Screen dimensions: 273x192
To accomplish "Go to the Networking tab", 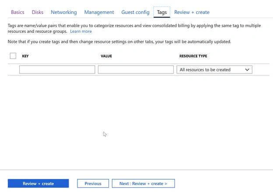I will click(x=64, y=12).
